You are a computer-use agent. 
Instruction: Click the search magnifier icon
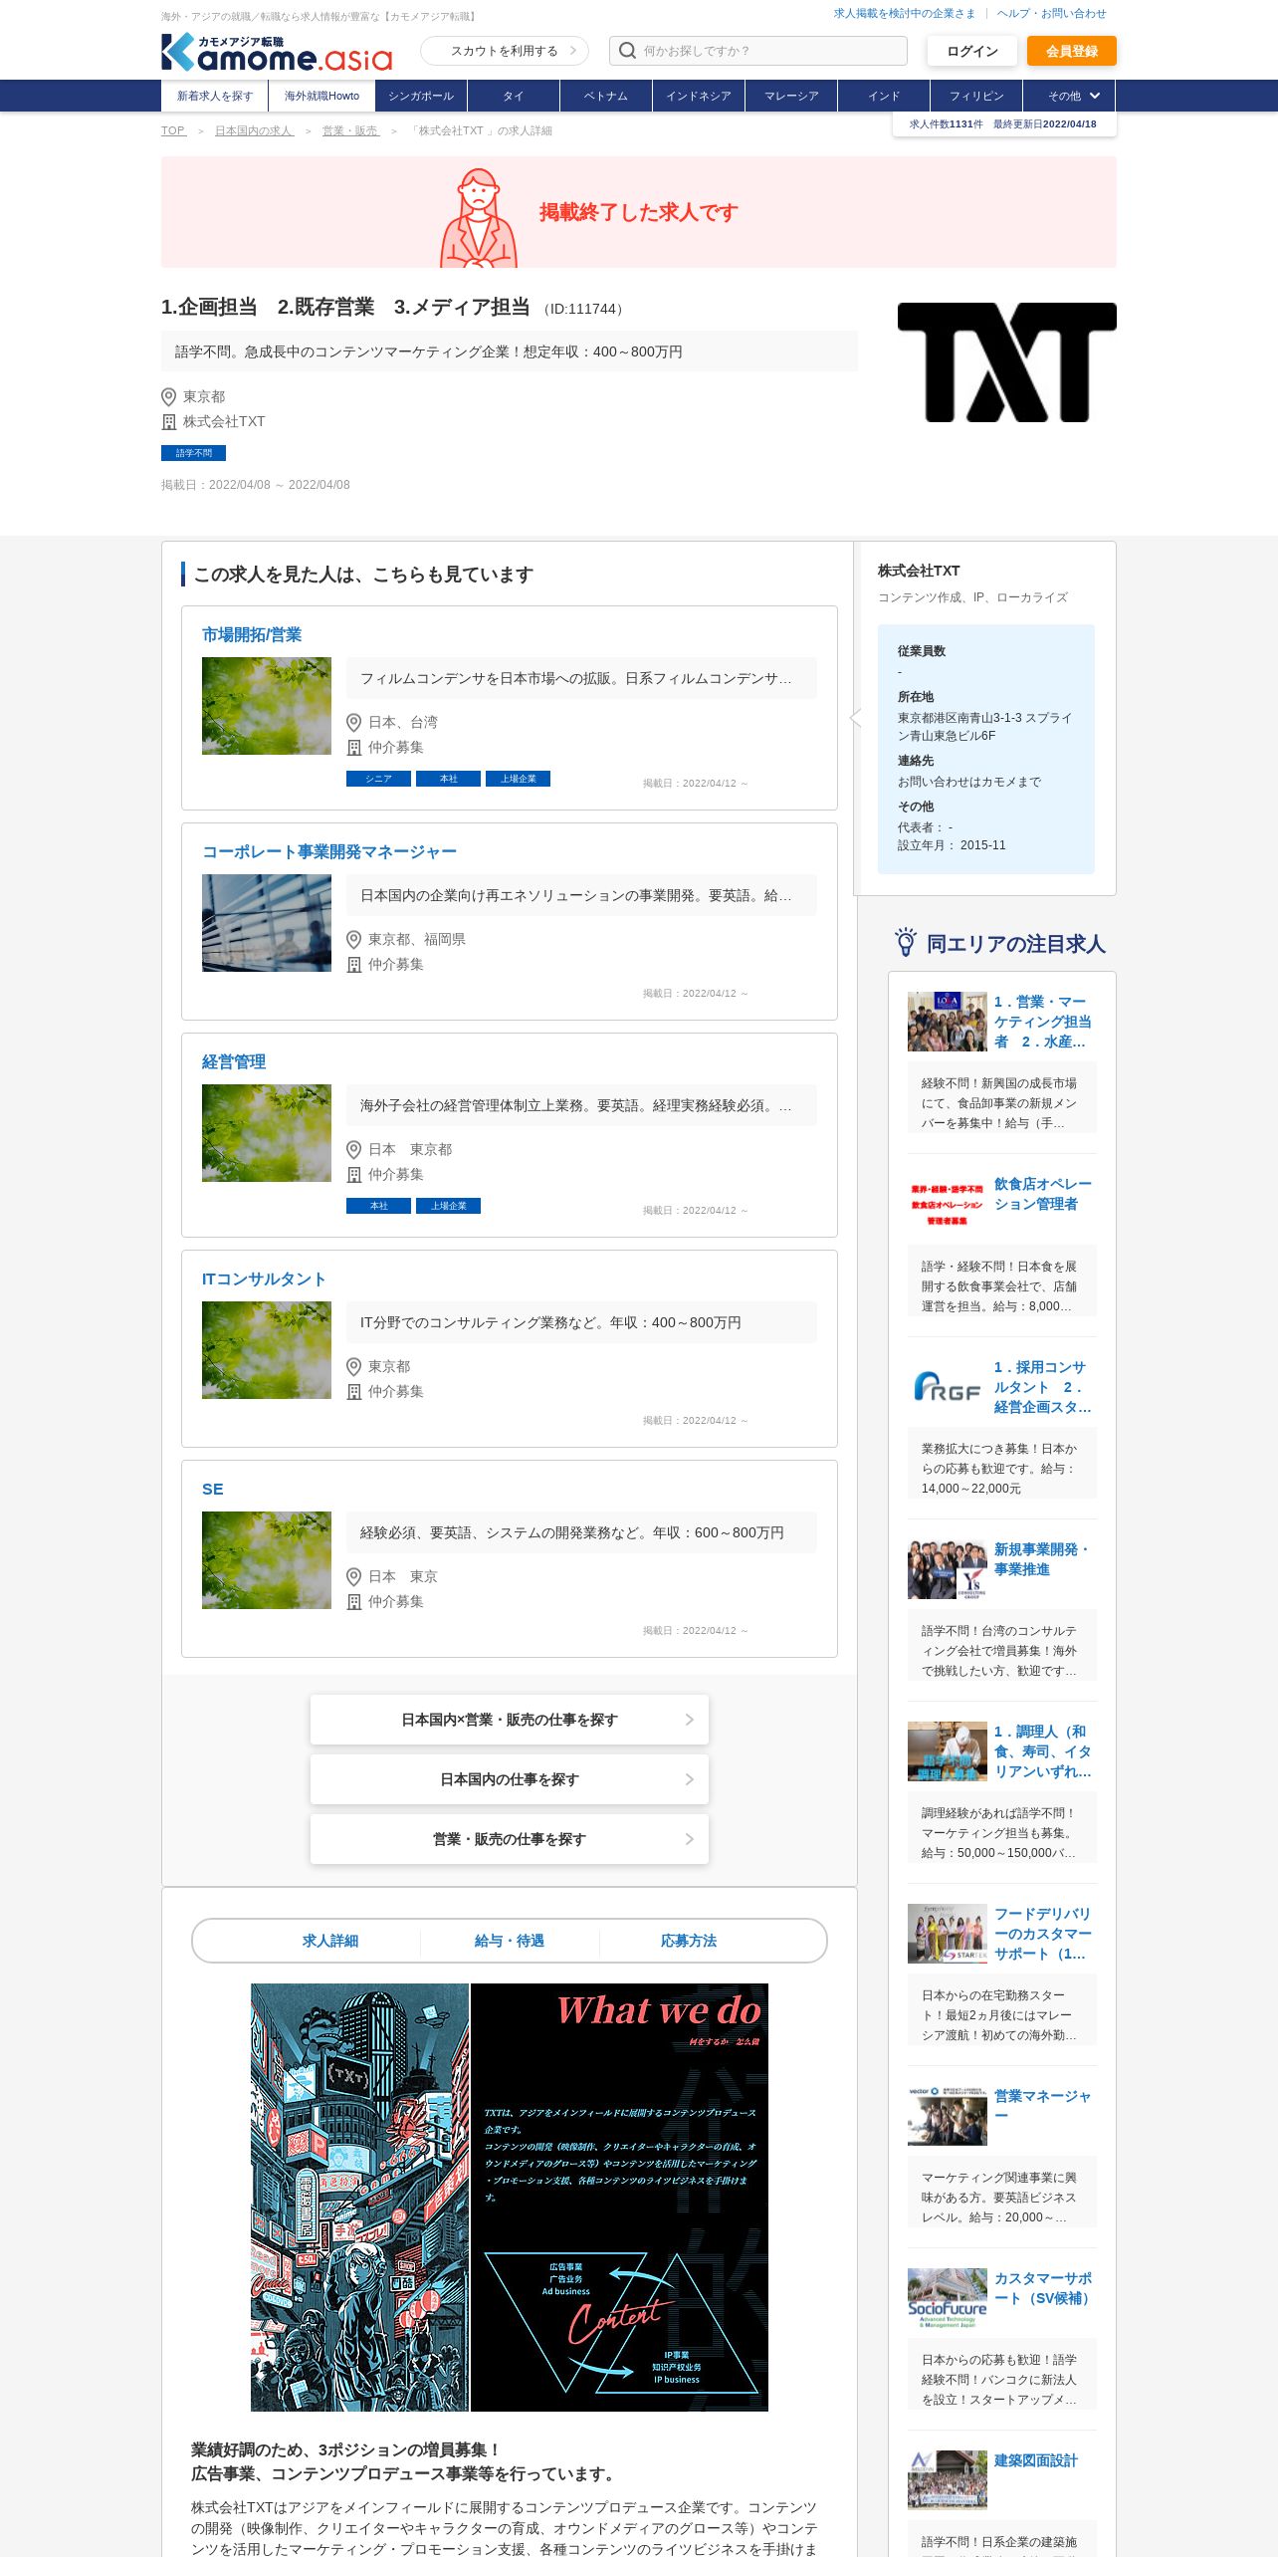click(x=627, y=51)
